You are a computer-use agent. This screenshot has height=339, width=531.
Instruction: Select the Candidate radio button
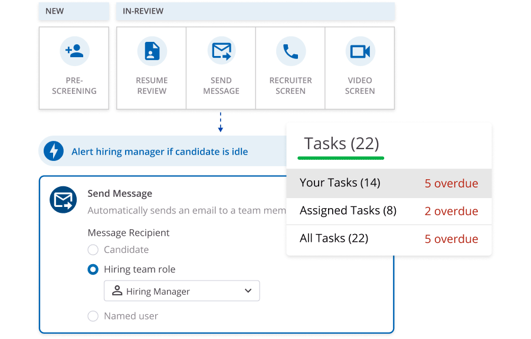[93, 250]
